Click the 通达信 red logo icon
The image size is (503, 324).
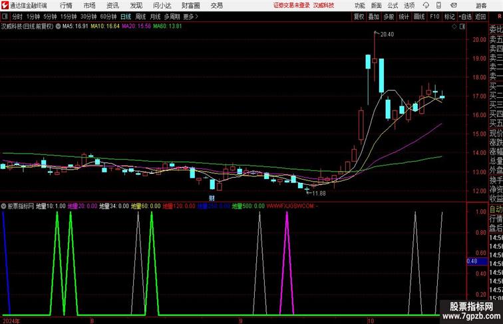(x=5, y=5)
